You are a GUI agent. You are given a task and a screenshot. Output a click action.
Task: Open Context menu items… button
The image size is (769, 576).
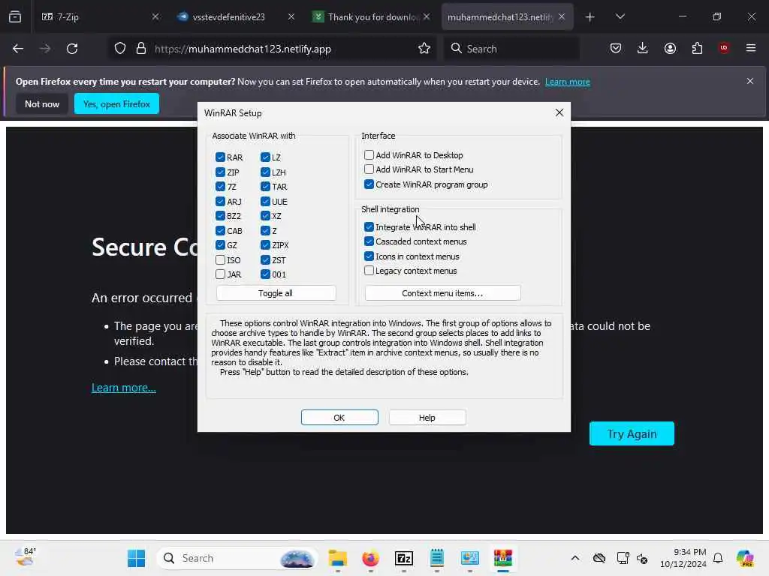(443, 293)
